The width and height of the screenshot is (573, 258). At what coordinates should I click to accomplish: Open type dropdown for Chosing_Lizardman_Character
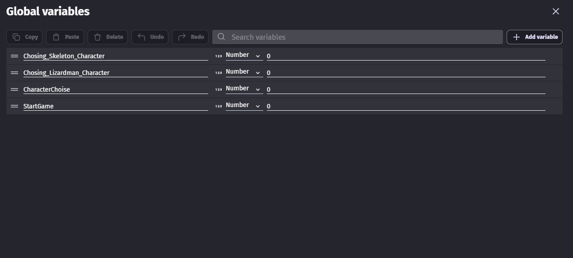tap(244, 72)
